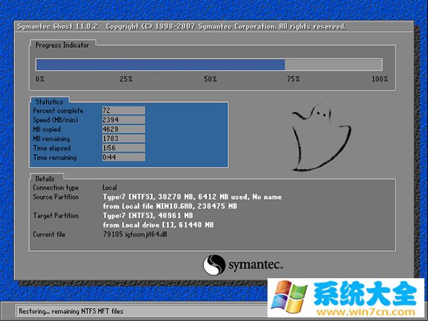Click the Percent complete value 72
This screenshot has width=428, height=321.
pyautogui.click(x=123, y=111)
